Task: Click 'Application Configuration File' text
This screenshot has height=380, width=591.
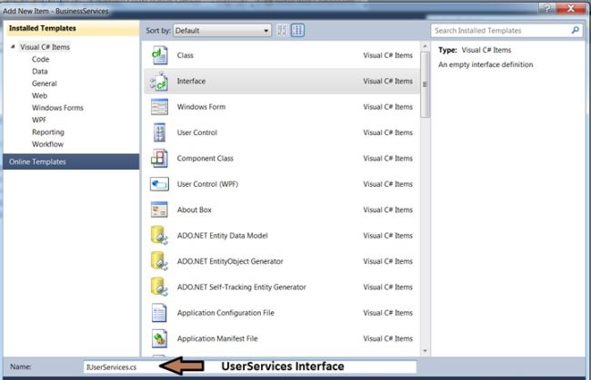Action: tap(225, 313)
